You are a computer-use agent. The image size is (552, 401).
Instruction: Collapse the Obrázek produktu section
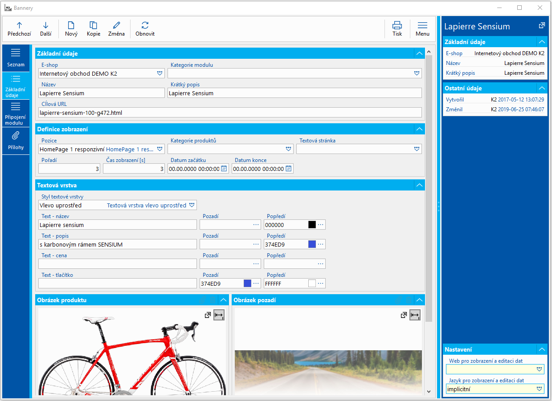[x=223, y=300]
